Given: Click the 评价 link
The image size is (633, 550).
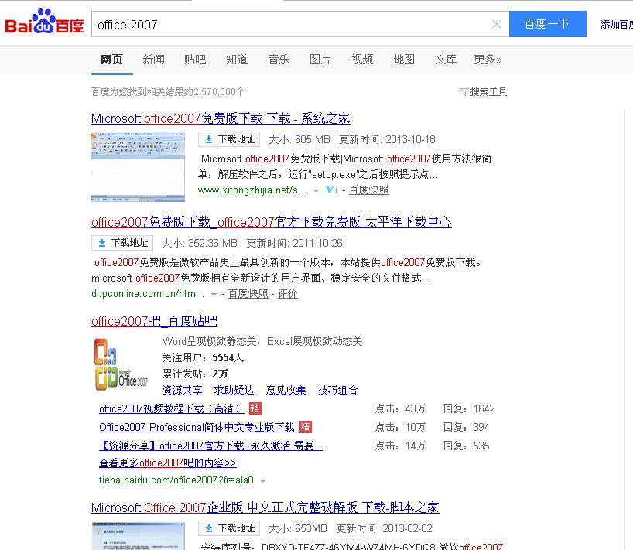Looking at the screenshot, I should (x=287, y=294).
